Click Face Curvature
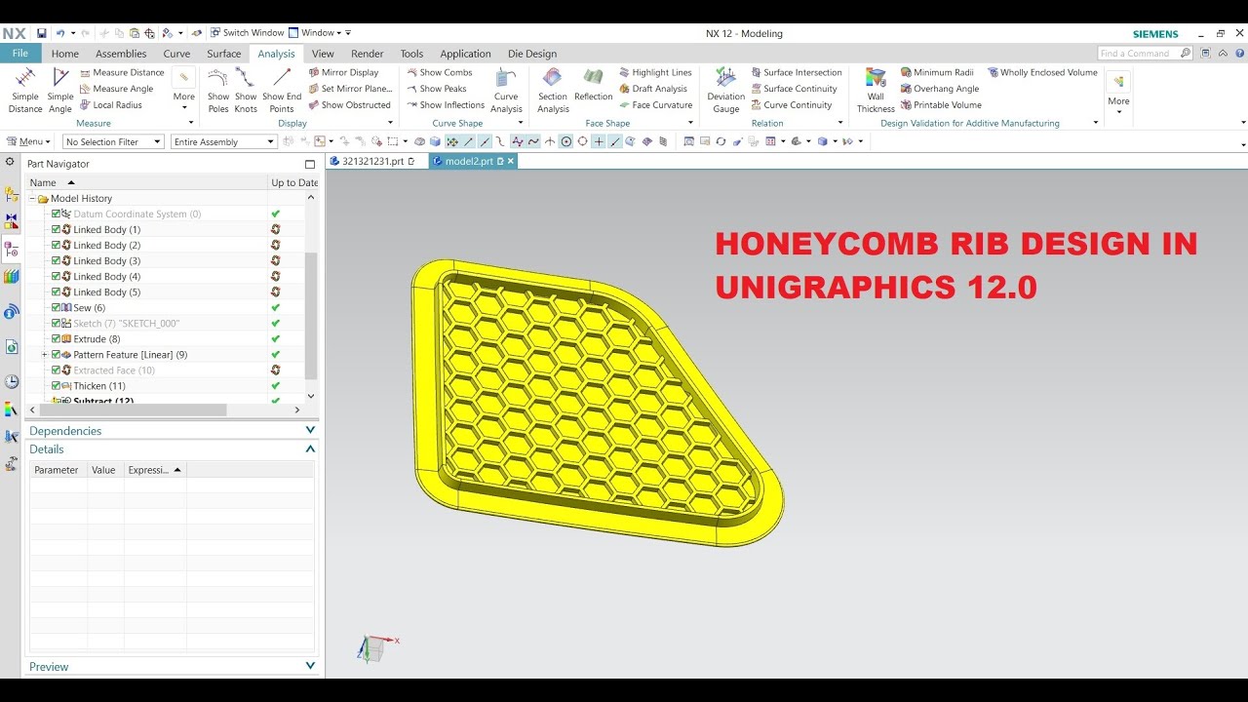This screenshot has height=702, width=1248. click(655, 105)
